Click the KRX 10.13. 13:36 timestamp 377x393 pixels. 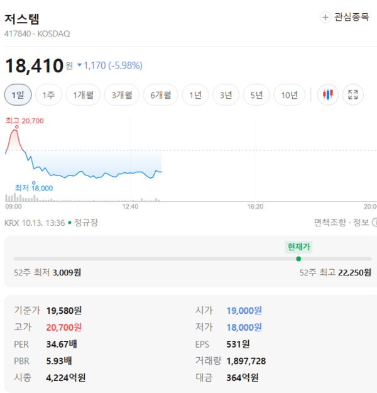[35, 223]
